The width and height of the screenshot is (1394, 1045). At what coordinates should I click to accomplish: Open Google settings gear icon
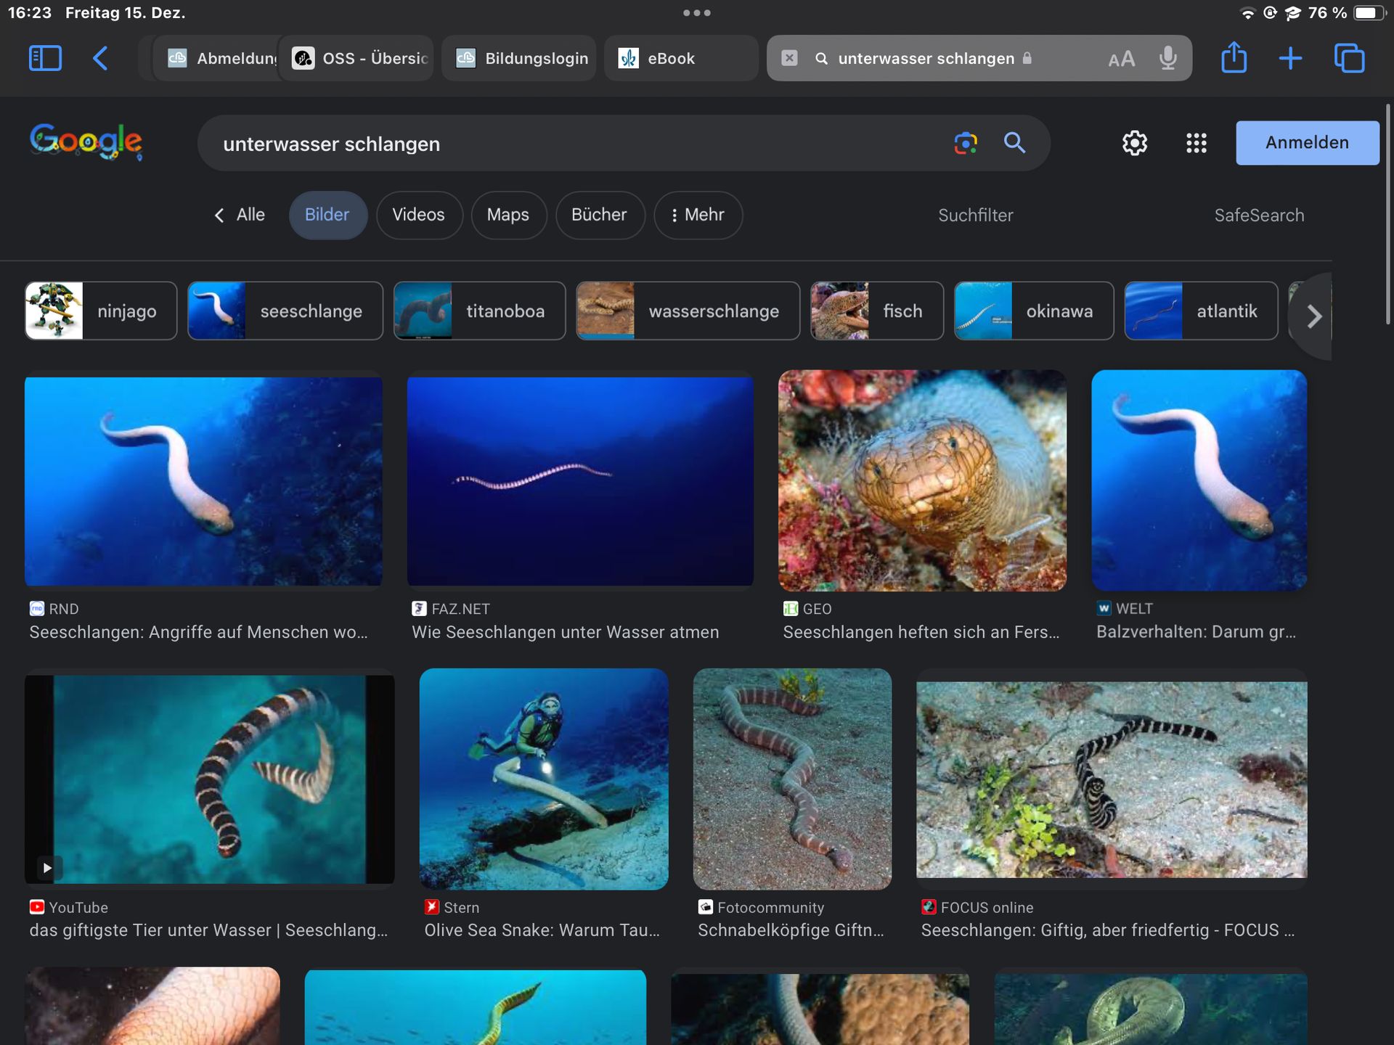click(1134, 143)
